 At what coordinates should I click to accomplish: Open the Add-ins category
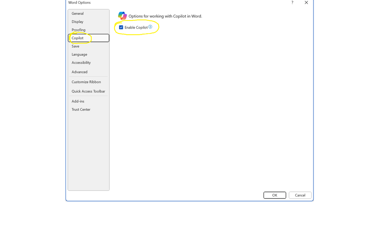[x=88, y=101]
